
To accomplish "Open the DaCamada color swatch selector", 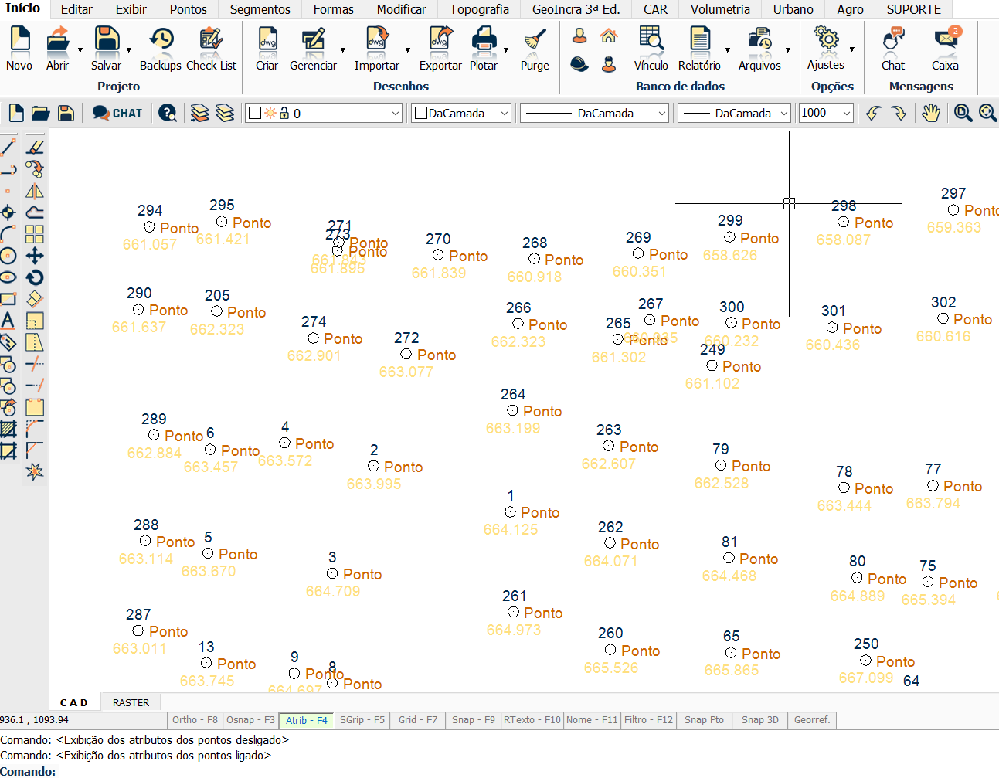I will tap(462, 114).
